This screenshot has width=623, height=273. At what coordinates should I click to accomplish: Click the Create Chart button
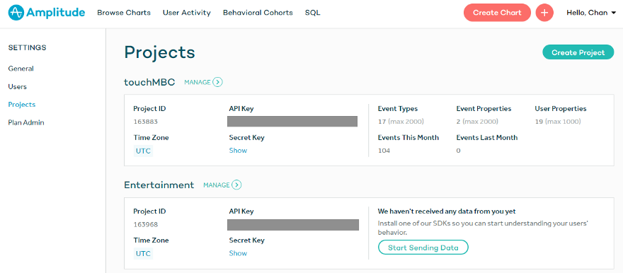pos(497,13)
